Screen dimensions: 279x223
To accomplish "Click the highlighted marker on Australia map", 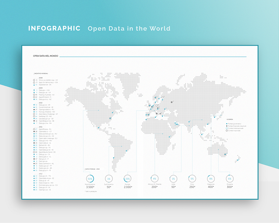I will click(x=225, y=154).
